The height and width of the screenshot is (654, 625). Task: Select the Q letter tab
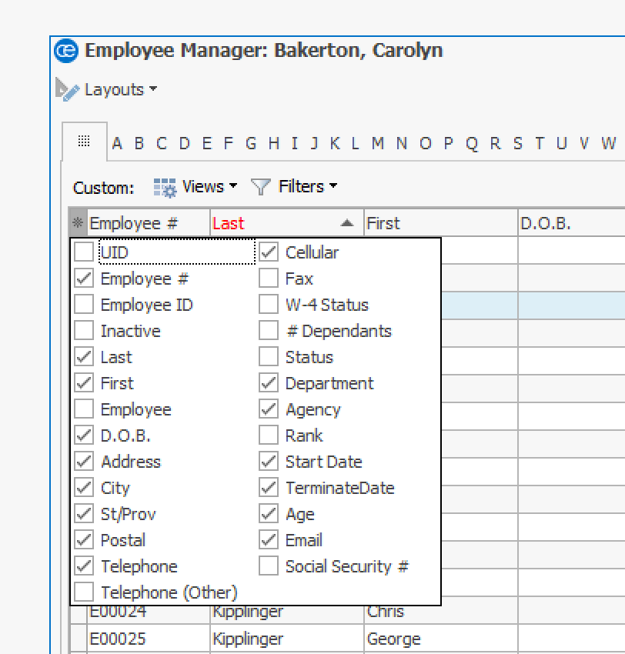(472, 144)
